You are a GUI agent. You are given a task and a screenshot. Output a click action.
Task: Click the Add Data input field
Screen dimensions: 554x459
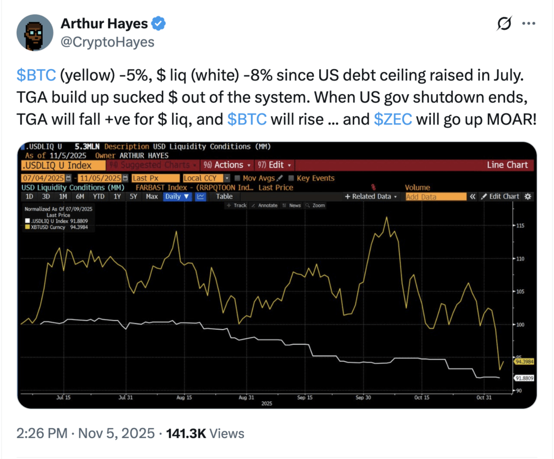point(436,197)
